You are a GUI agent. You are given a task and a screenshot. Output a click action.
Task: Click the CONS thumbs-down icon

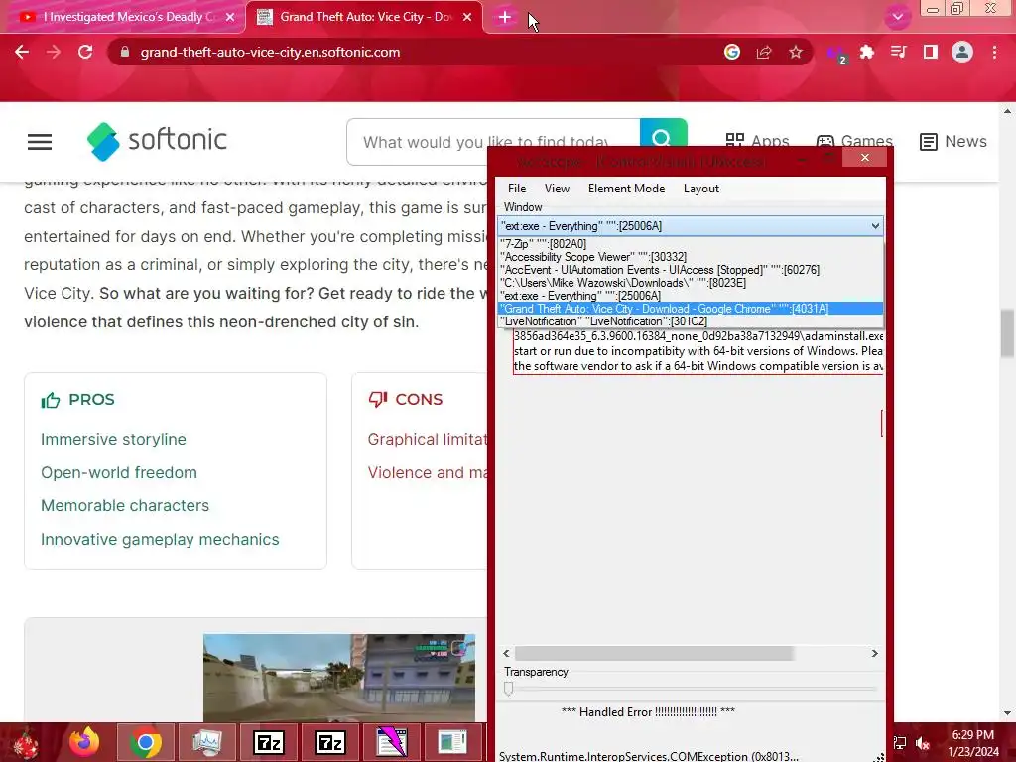pyautogui.click(x=378, y=399)
